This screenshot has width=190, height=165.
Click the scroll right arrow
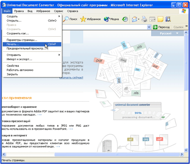[182, 154]
